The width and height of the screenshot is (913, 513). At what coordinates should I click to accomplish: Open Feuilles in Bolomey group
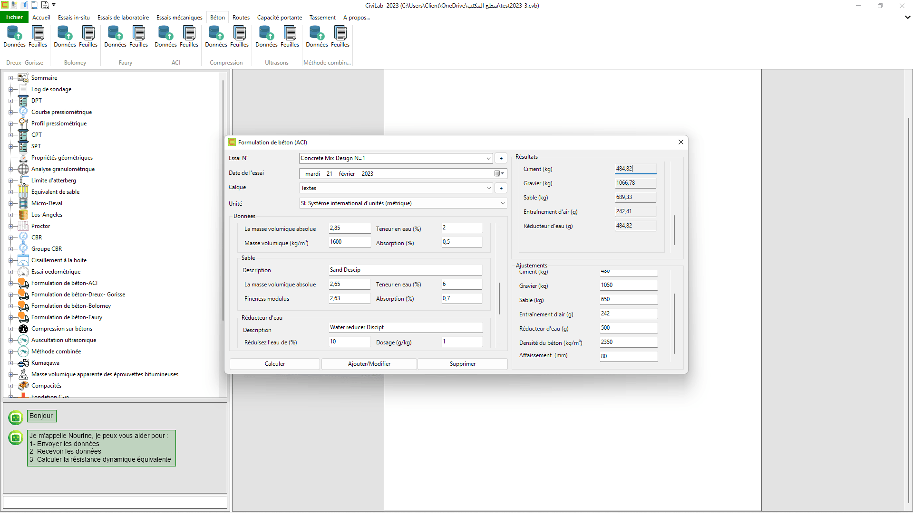(x=88, y=37)
